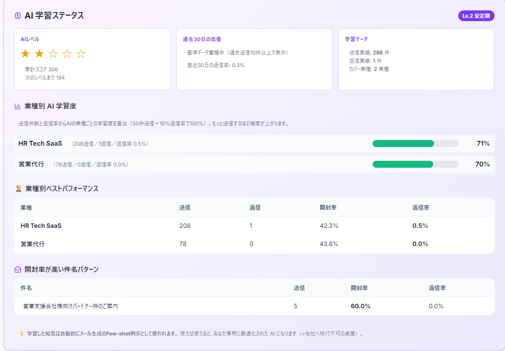The width and height of the screenshot is (505, 351).
Task: Click the first filled star in AIレベル
Action: [x=25, y=54]
